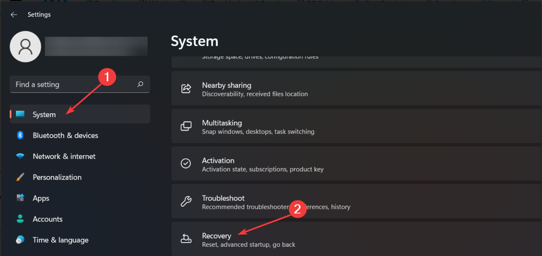Viewport: 542px width, 256px height.
Task: Click the search magnifier icon
Action: click(x=140, y=84)
